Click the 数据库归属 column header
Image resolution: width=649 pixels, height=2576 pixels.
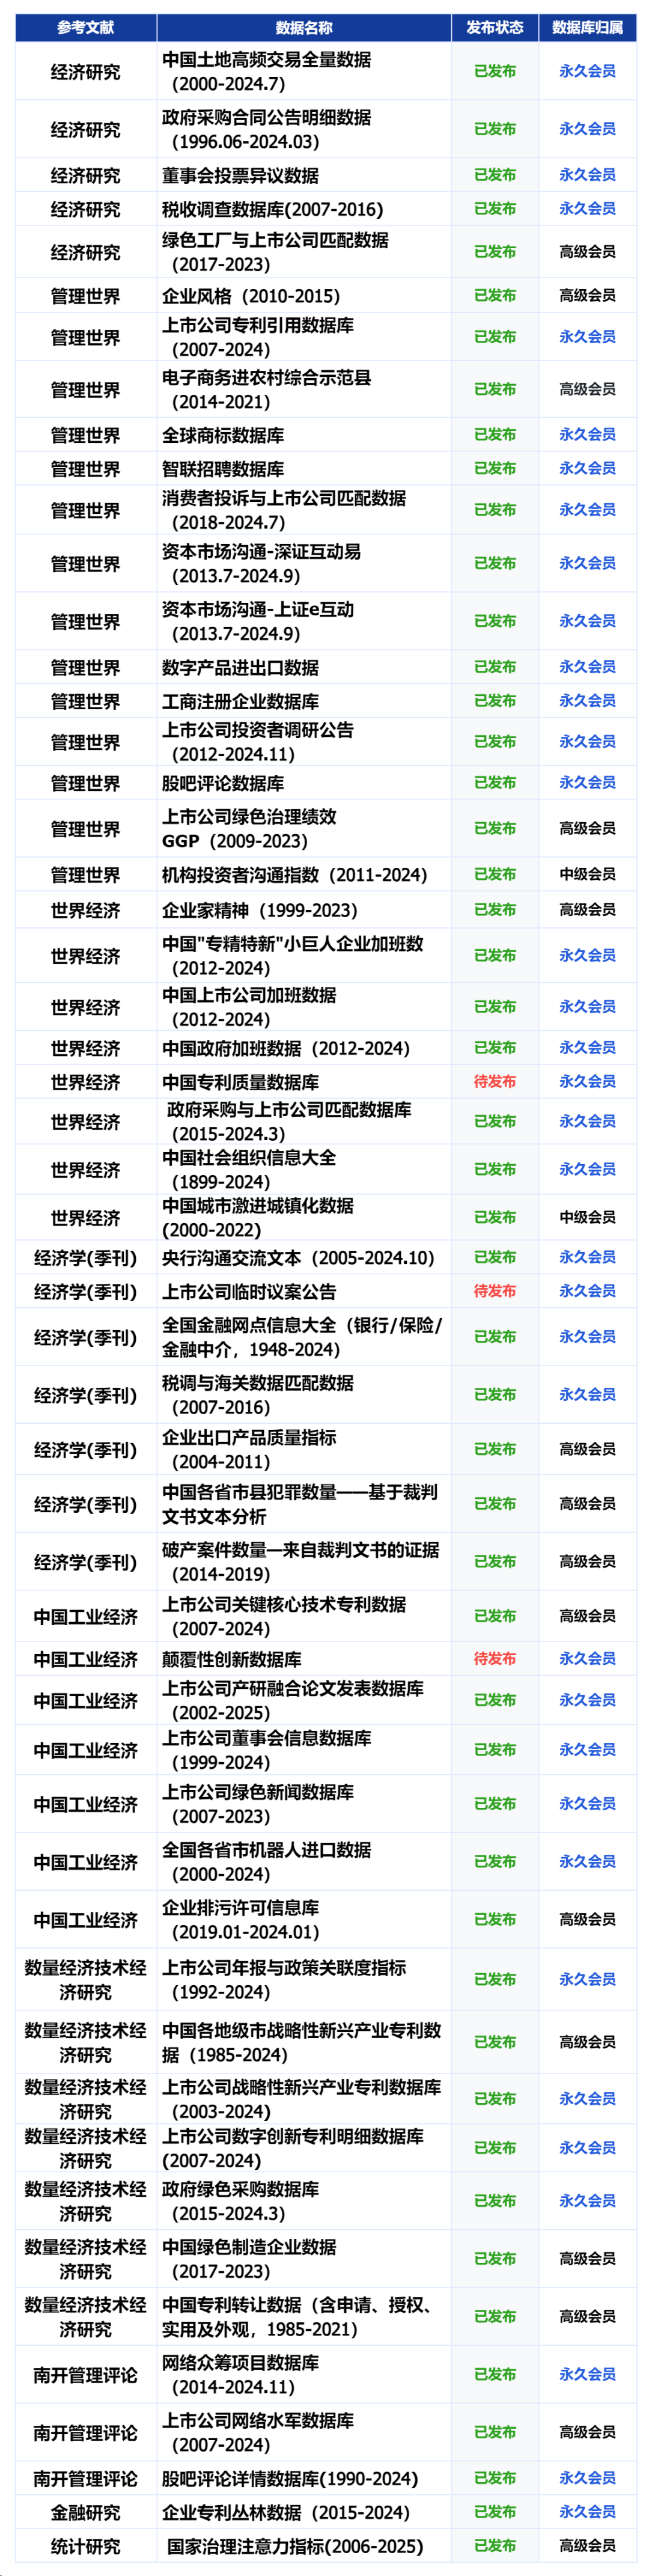pyautogui.click(x=587, y=28)
